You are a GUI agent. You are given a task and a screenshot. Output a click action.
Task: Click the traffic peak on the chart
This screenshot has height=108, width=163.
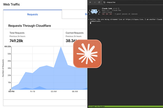(x=61, y=47)
